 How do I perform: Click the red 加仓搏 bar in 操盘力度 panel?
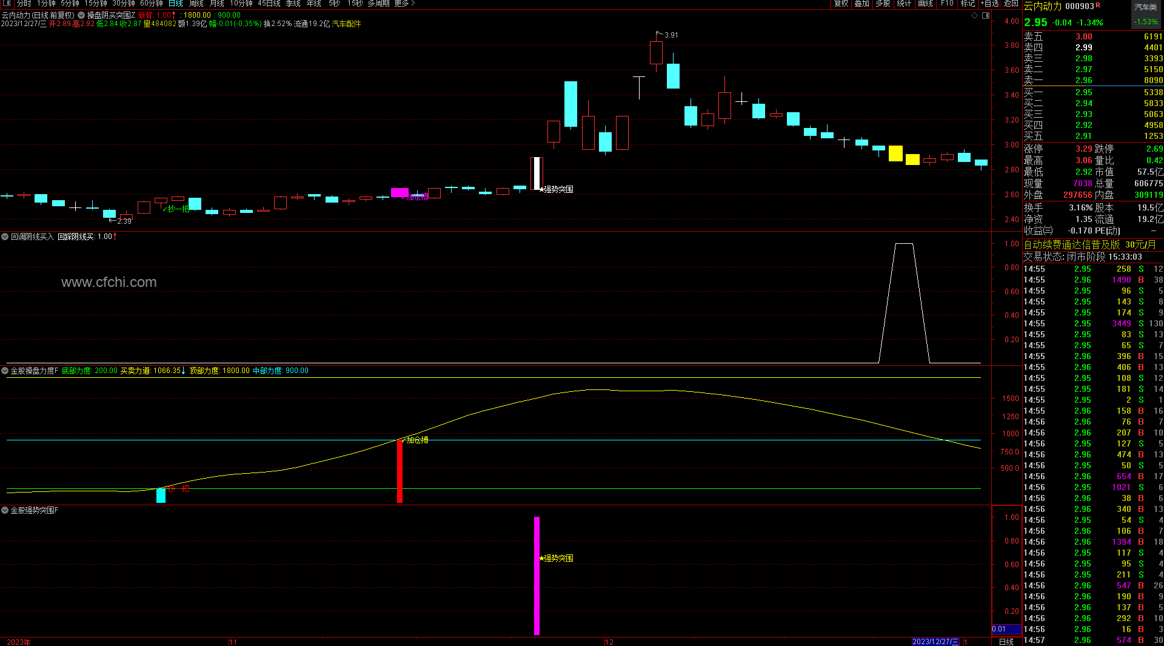[x=400, y=471]
